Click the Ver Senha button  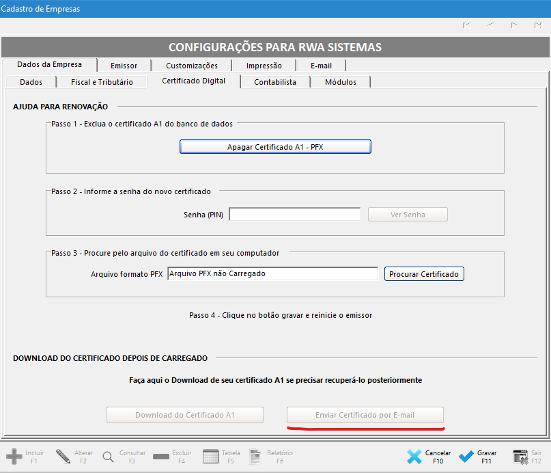click(x=408, y=215)
